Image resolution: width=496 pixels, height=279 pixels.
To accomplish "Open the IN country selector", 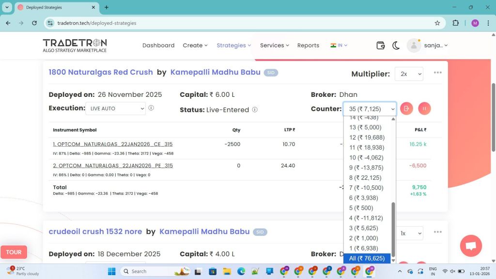I will pos(339,46).
